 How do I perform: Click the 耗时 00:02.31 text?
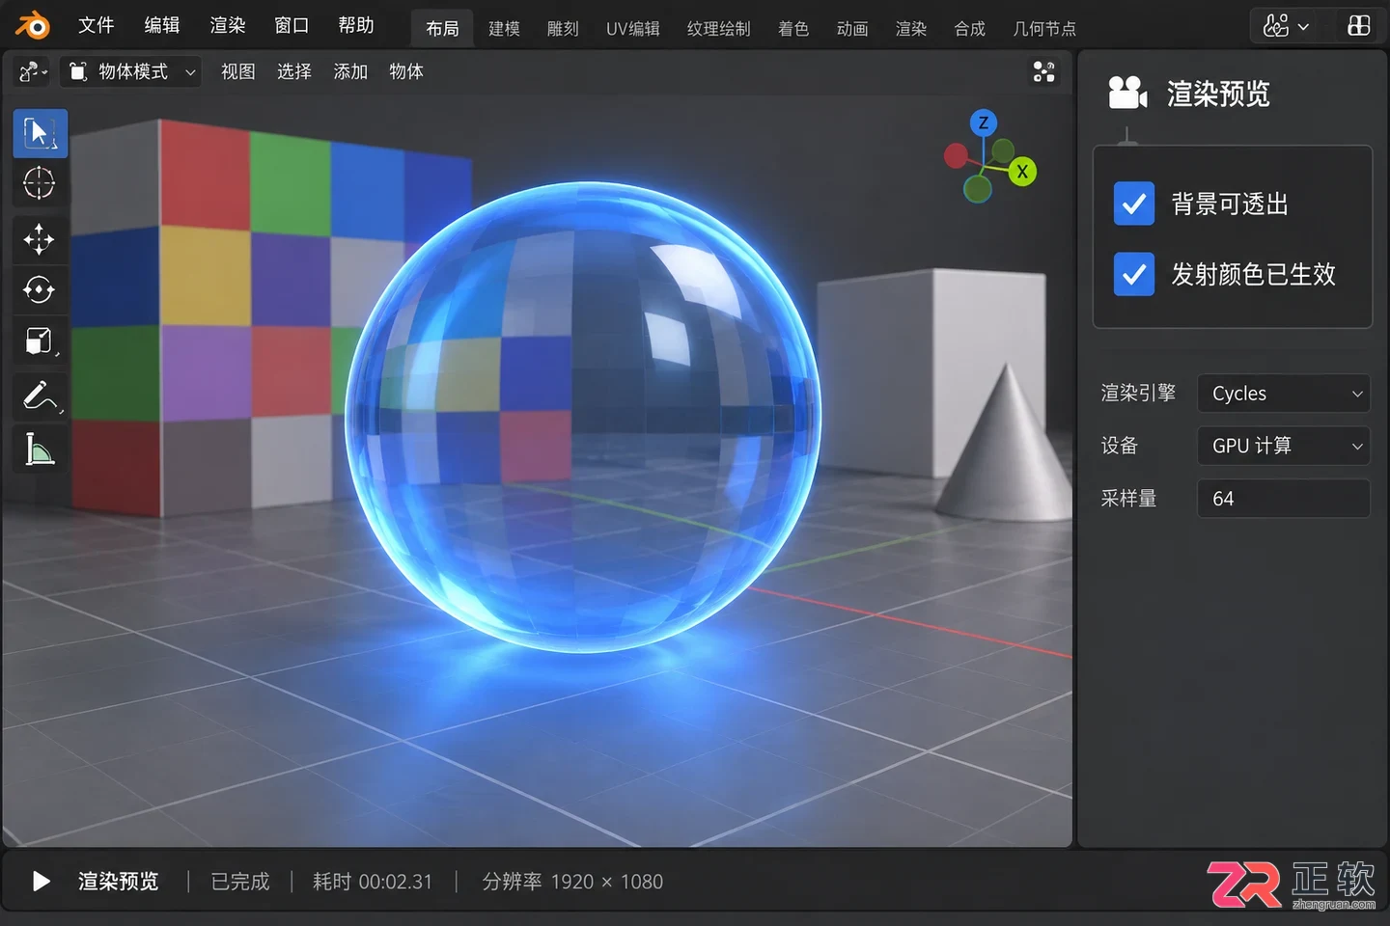click(x=373, y=881)
